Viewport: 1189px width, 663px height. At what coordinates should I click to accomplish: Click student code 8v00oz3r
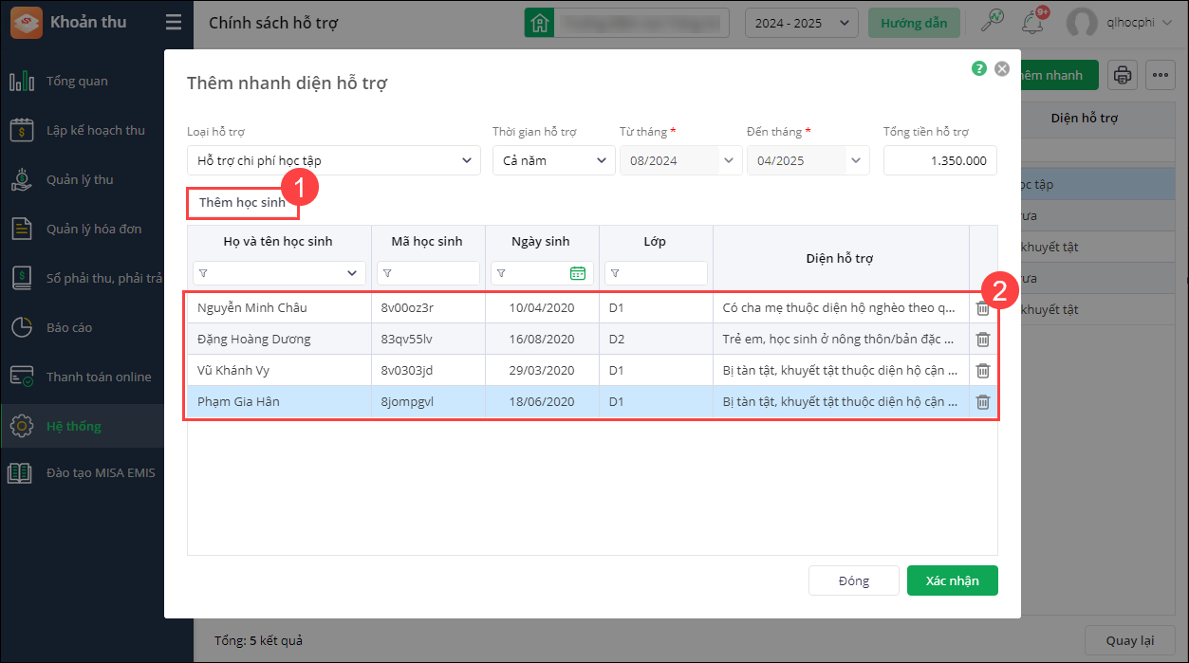407,308
